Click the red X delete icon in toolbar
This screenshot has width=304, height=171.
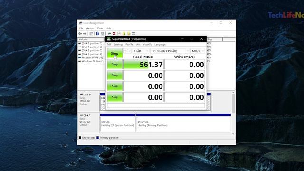tap(114, 34)
